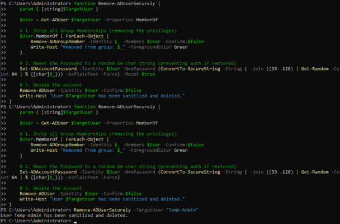
Task: Click the "Temp-Admin" quoted string
Action: (182, 210)
